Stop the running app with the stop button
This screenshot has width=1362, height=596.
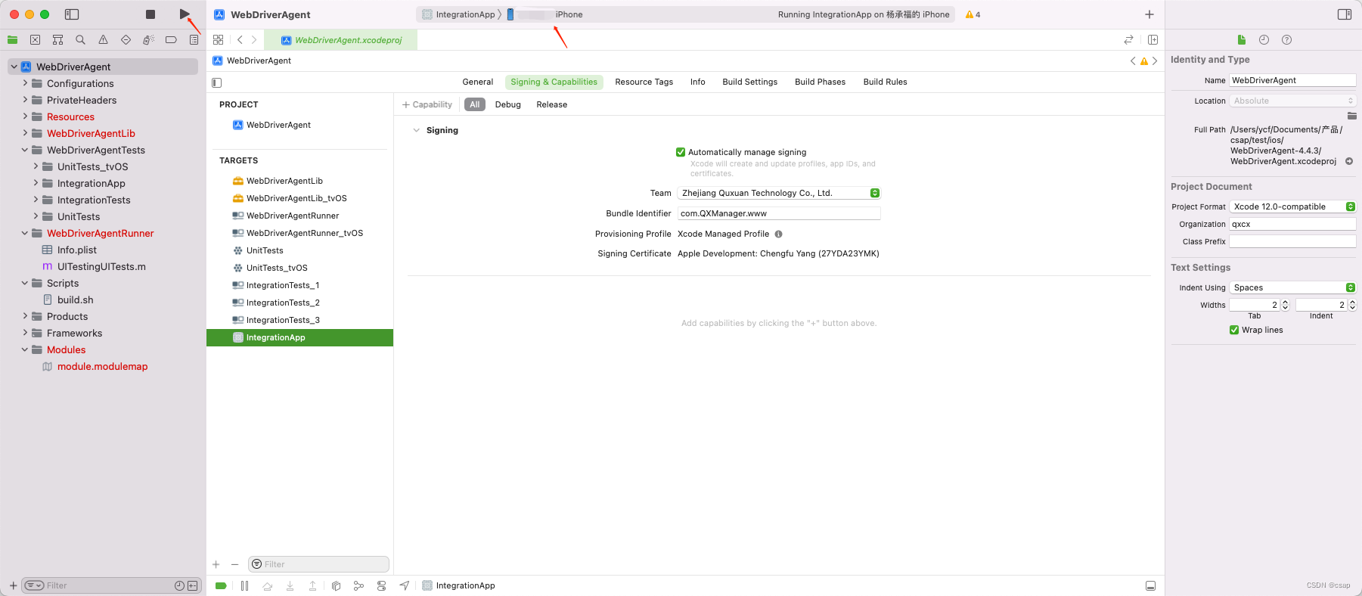pos(150,14)
